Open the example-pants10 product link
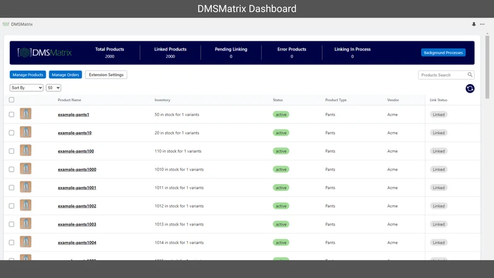494x278 pixels. pos(75,133)
